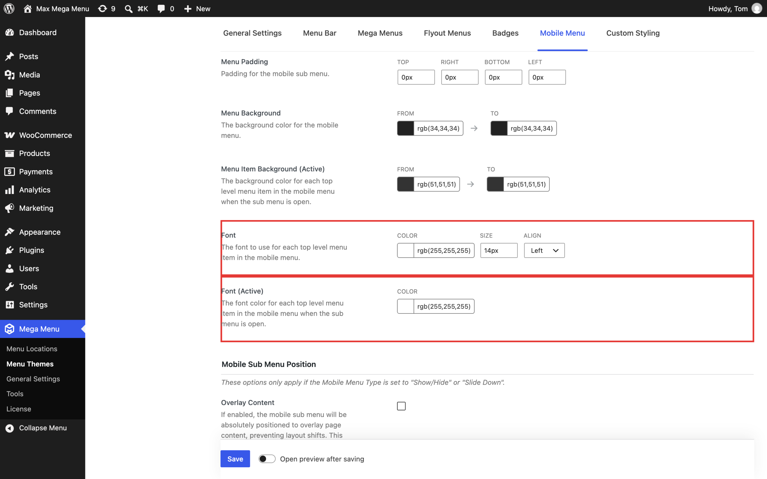Click the Menu Background FROM color swatch
The width and height of the screenshot is (767, 479).
405,128
